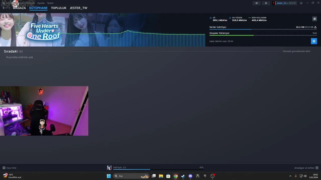Open weather widget showing -12°C
Image resolution: width=321 pixels, height=180 pixels.
[x=12, y=176]
